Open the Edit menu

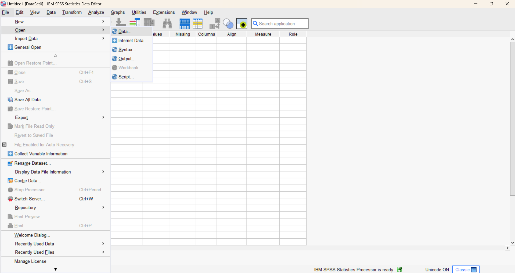click(20, 12)
